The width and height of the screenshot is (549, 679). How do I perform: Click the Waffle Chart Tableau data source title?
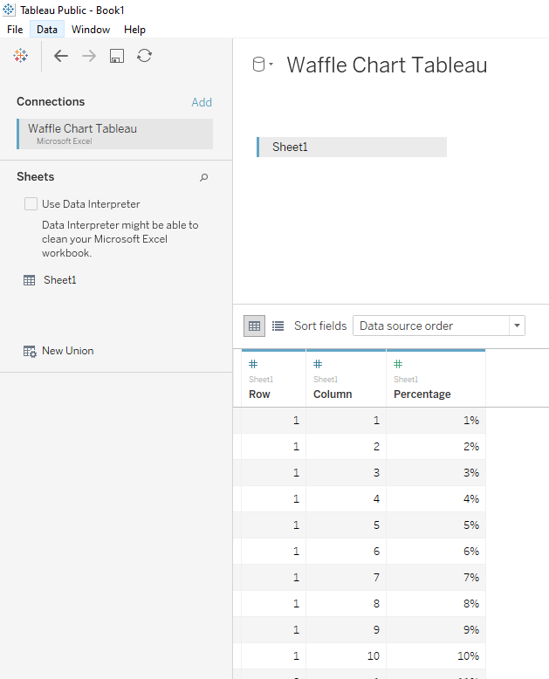pyautogui.click(x=387, y=65)
